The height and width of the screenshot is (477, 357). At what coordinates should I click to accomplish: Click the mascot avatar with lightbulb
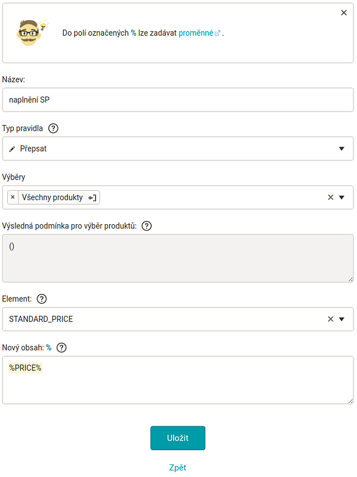point(32,33)
